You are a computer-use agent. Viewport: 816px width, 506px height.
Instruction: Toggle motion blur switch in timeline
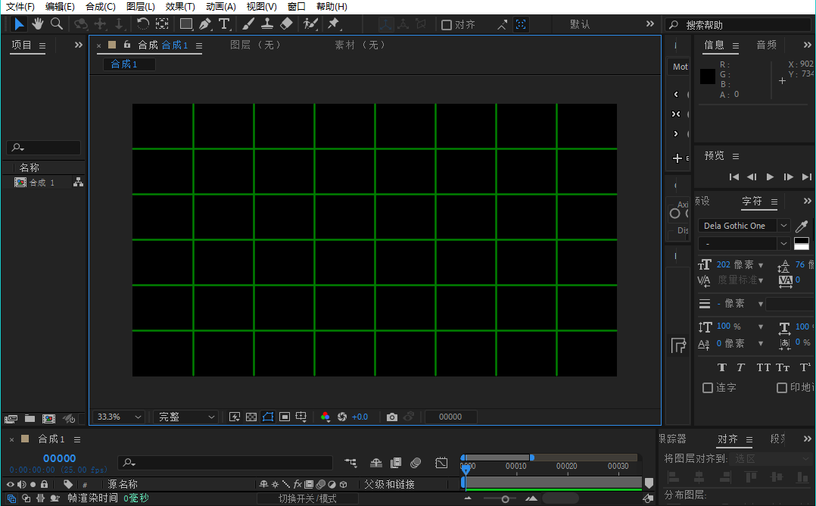pos(416,463)
